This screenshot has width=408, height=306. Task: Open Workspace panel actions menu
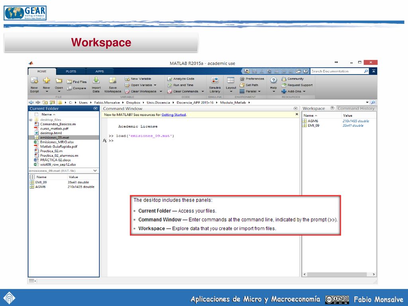coord(332,108)
